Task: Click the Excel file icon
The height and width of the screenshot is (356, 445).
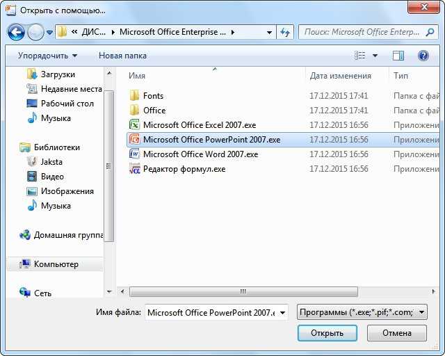Action: [x=134, y=124]
